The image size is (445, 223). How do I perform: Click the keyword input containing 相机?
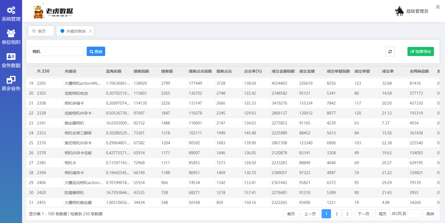(x=56, y=52)
